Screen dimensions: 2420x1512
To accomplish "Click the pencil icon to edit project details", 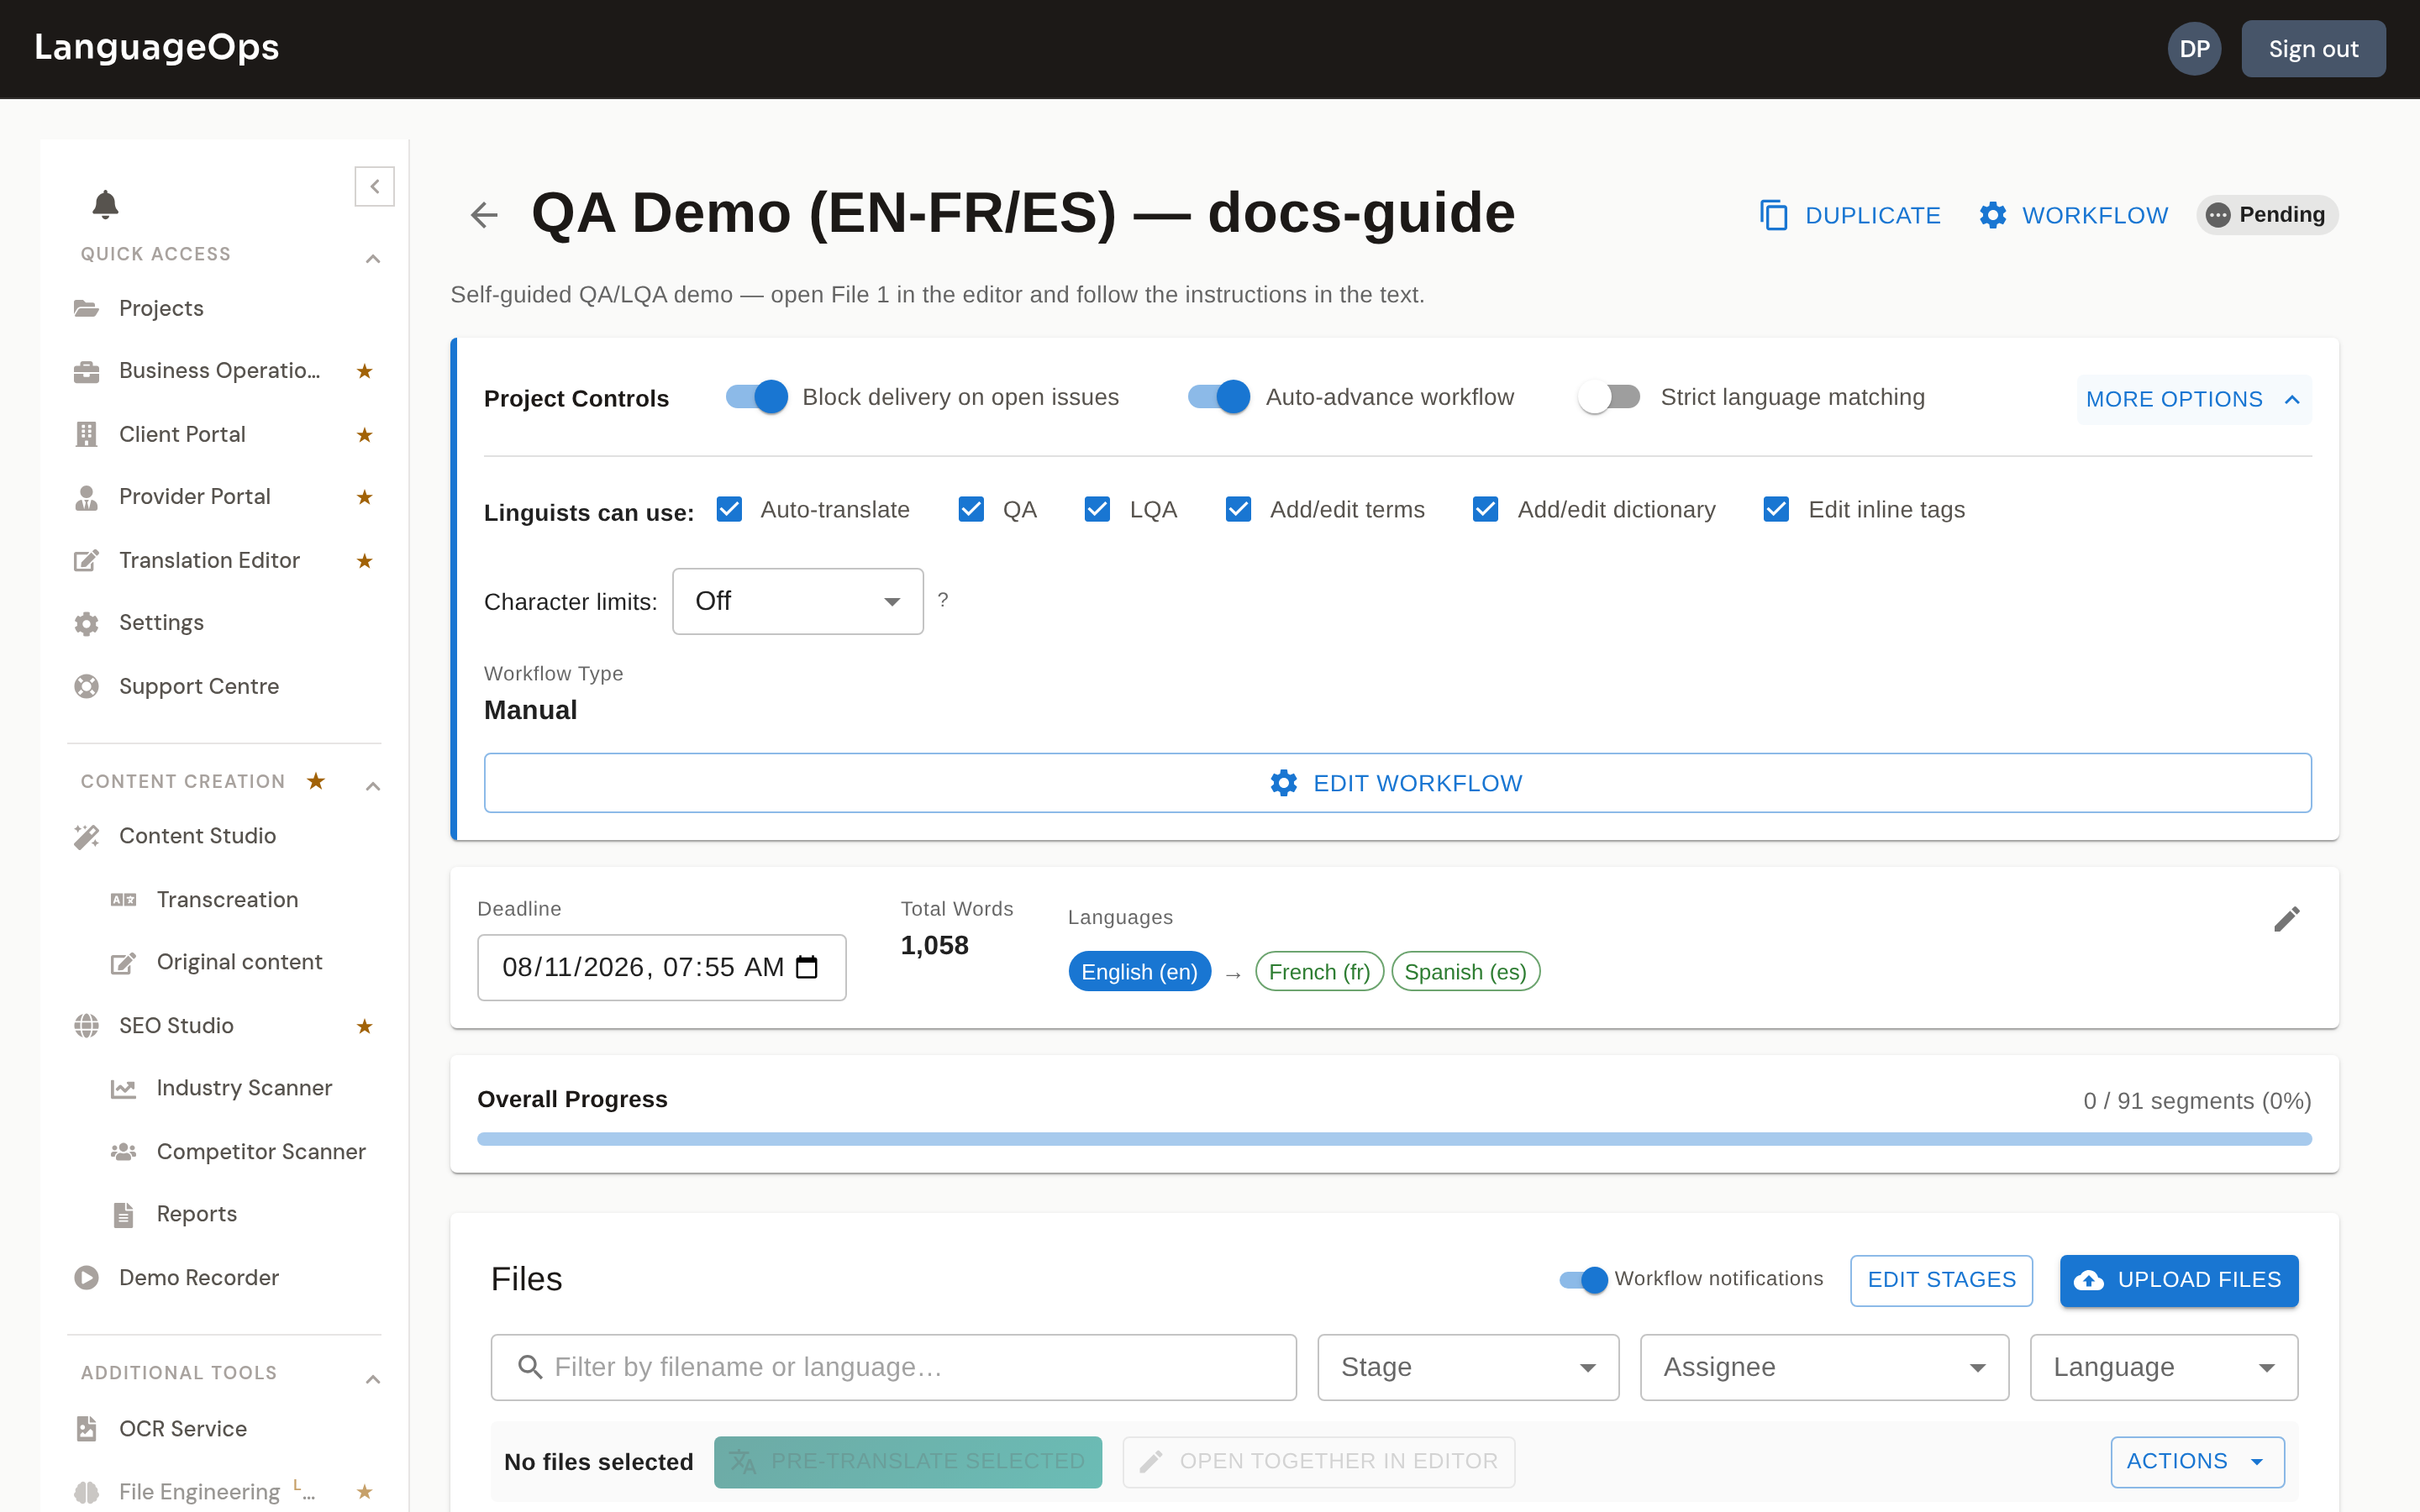I will pos(2286,919).
